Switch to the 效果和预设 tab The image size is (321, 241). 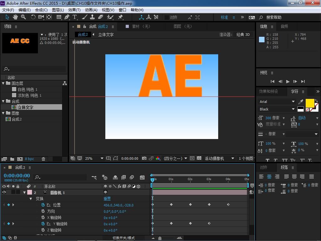[268, 91]
